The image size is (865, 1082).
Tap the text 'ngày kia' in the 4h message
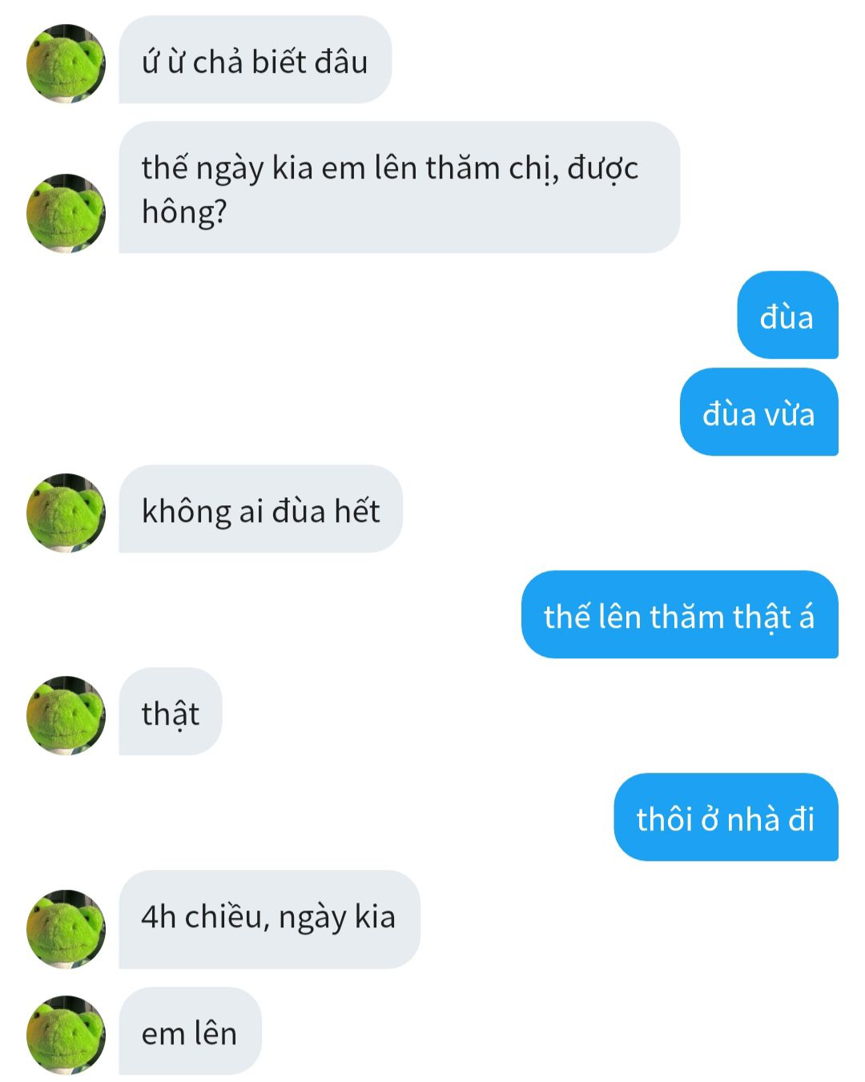pyautogui.click(x=337, y=918)
